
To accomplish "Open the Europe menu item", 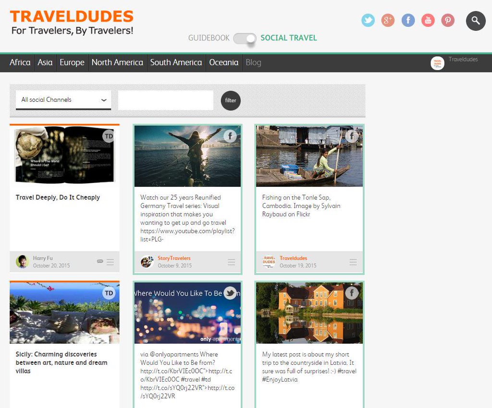I will click(72, 62).
